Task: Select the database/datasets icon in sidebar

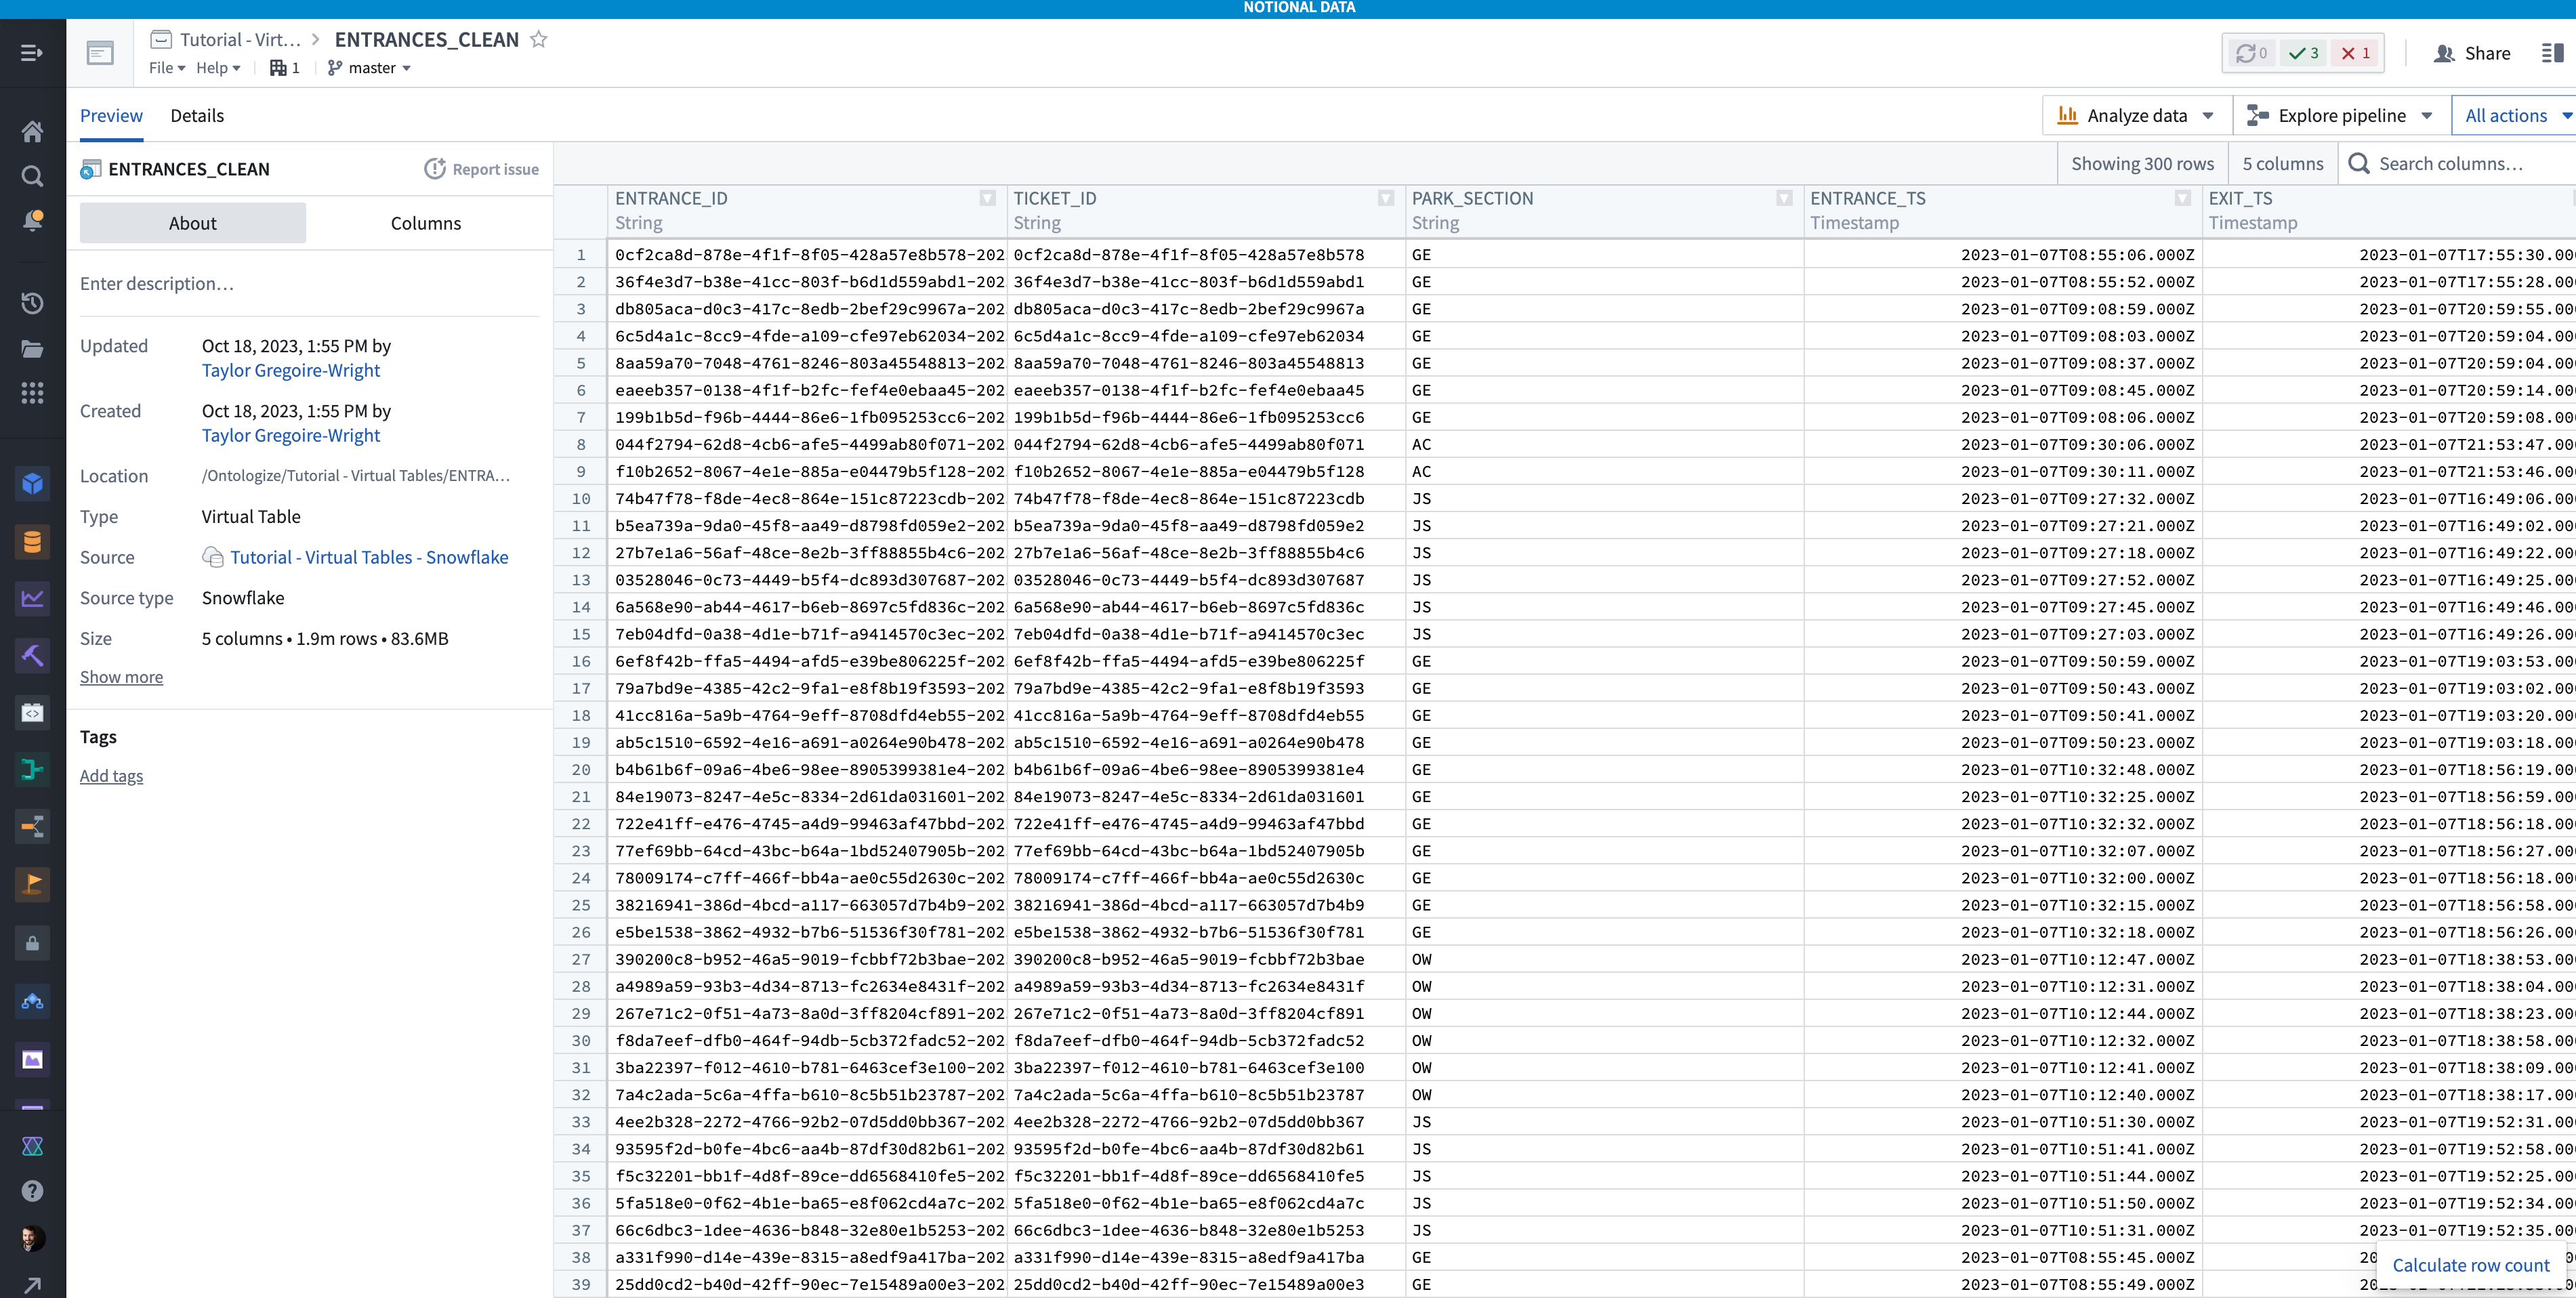Action: point(33,541)
